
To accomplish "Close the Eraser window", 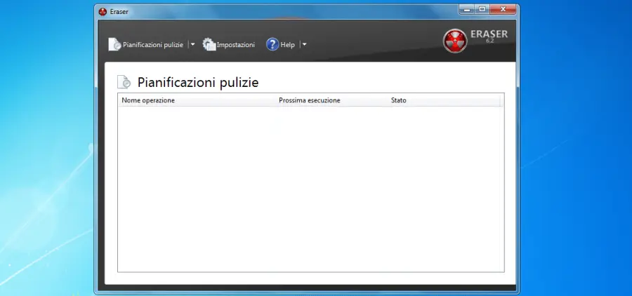I will click(x=503, y=9).
